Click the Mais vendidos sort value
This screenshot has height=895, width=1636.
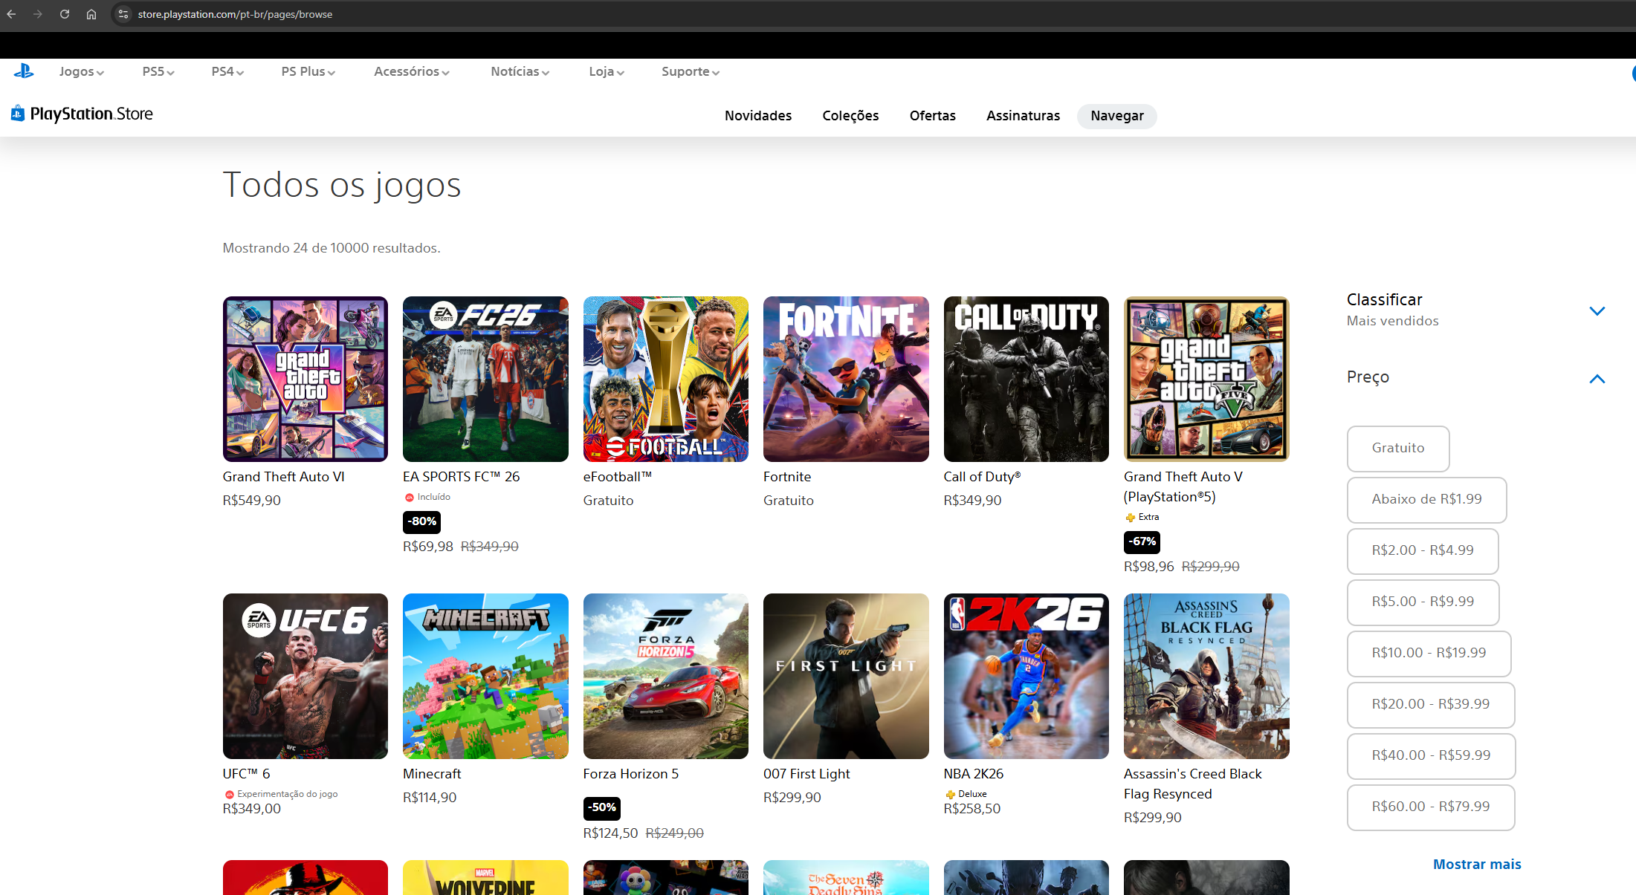(x=1392, y=321)
